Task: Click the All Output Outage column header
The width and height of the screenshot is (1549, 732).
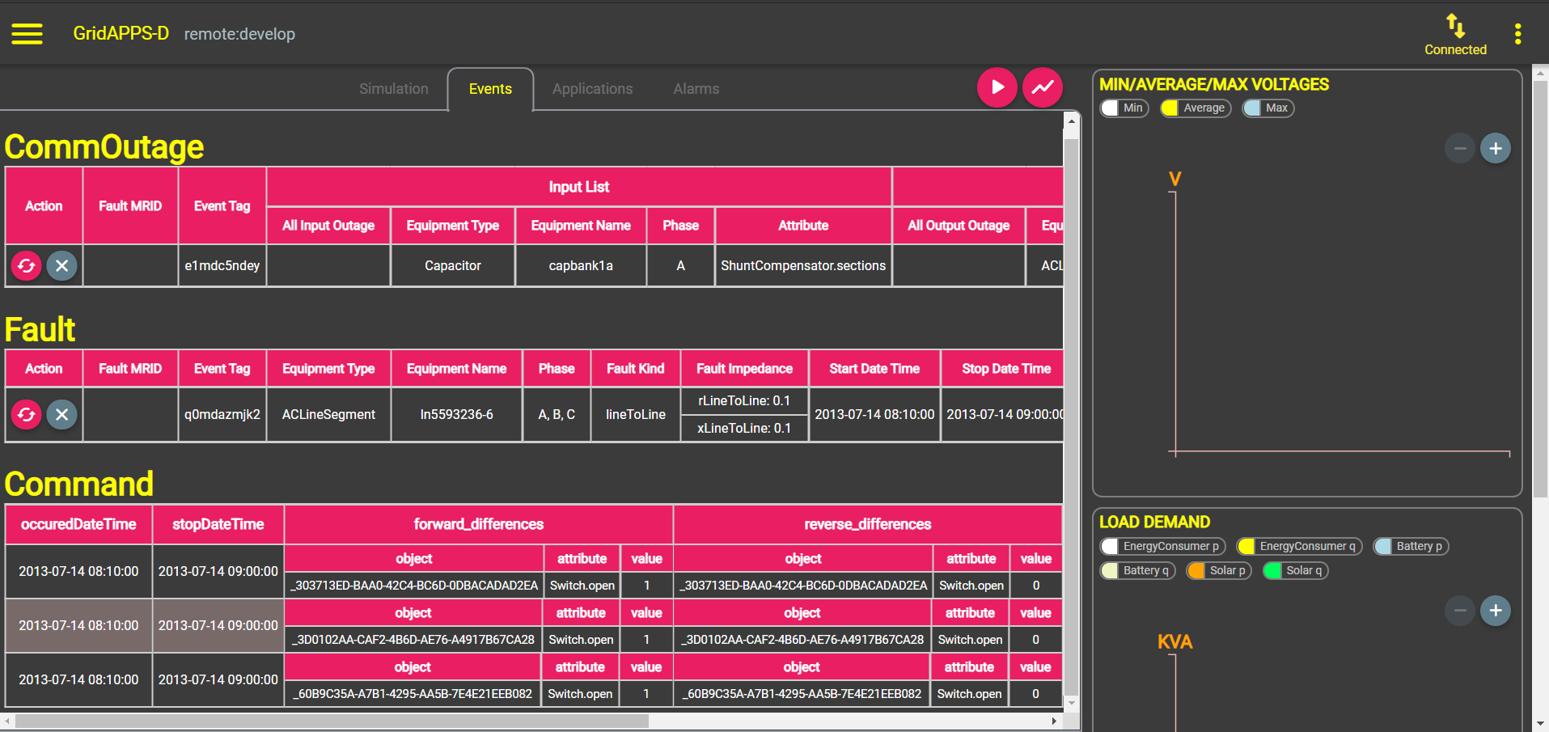Action: coord(959,226)
